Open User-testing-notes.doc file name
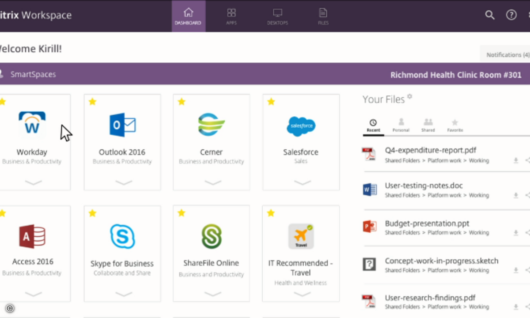530x318 pixels. 424,186
